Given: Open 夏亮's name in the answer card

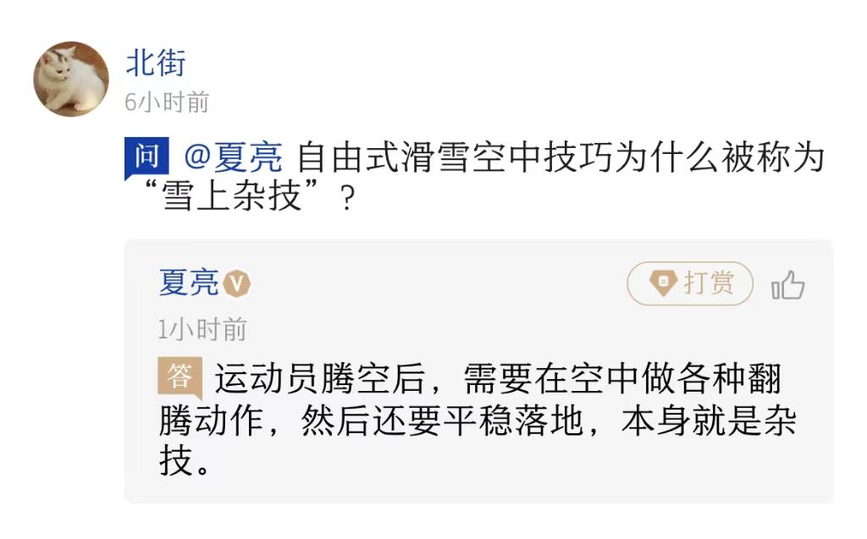Looking at the screenshot, I should coord(189,283).
